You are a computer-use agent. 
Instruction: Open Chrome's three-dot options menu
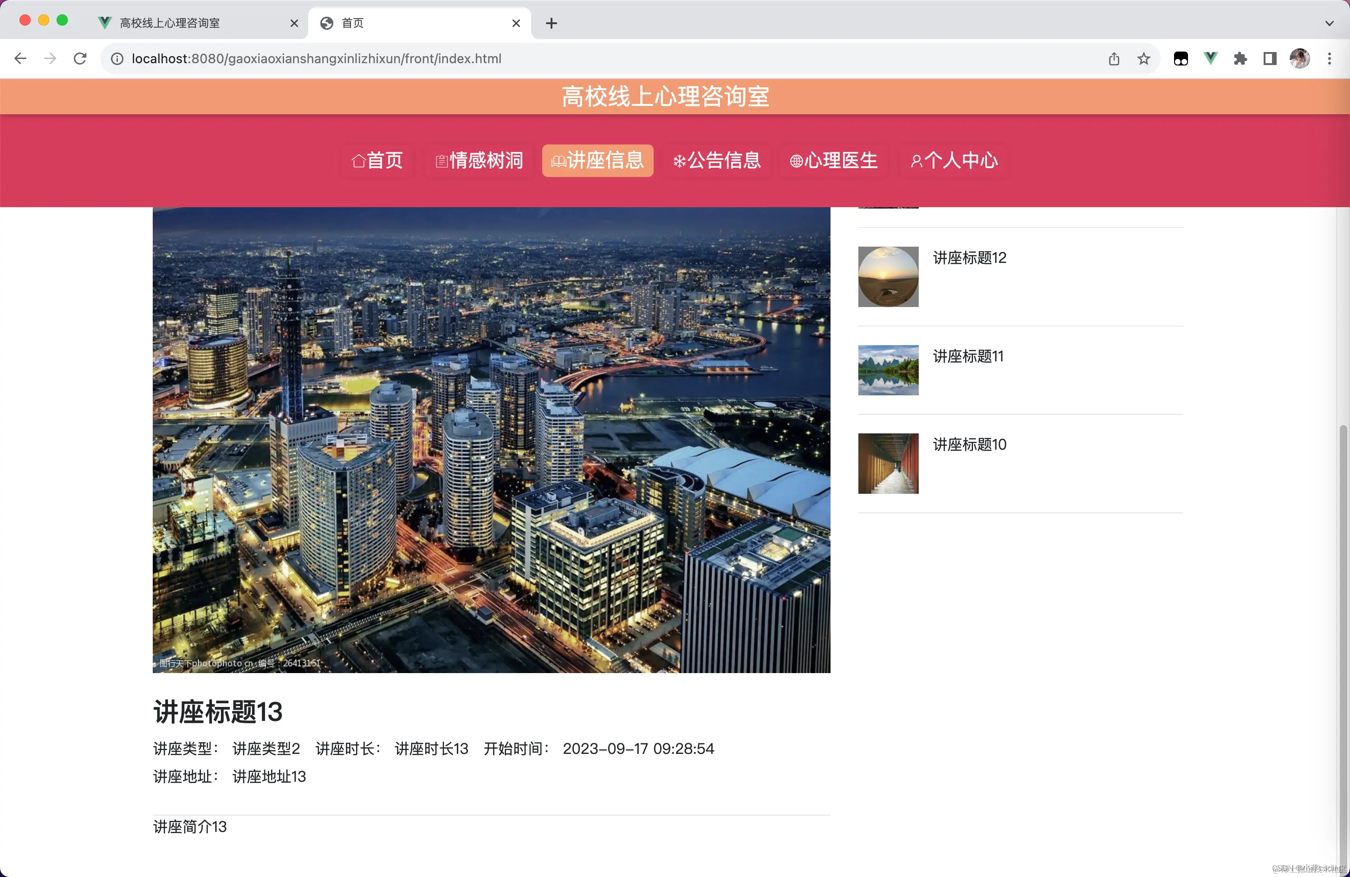pos(1330,59)
